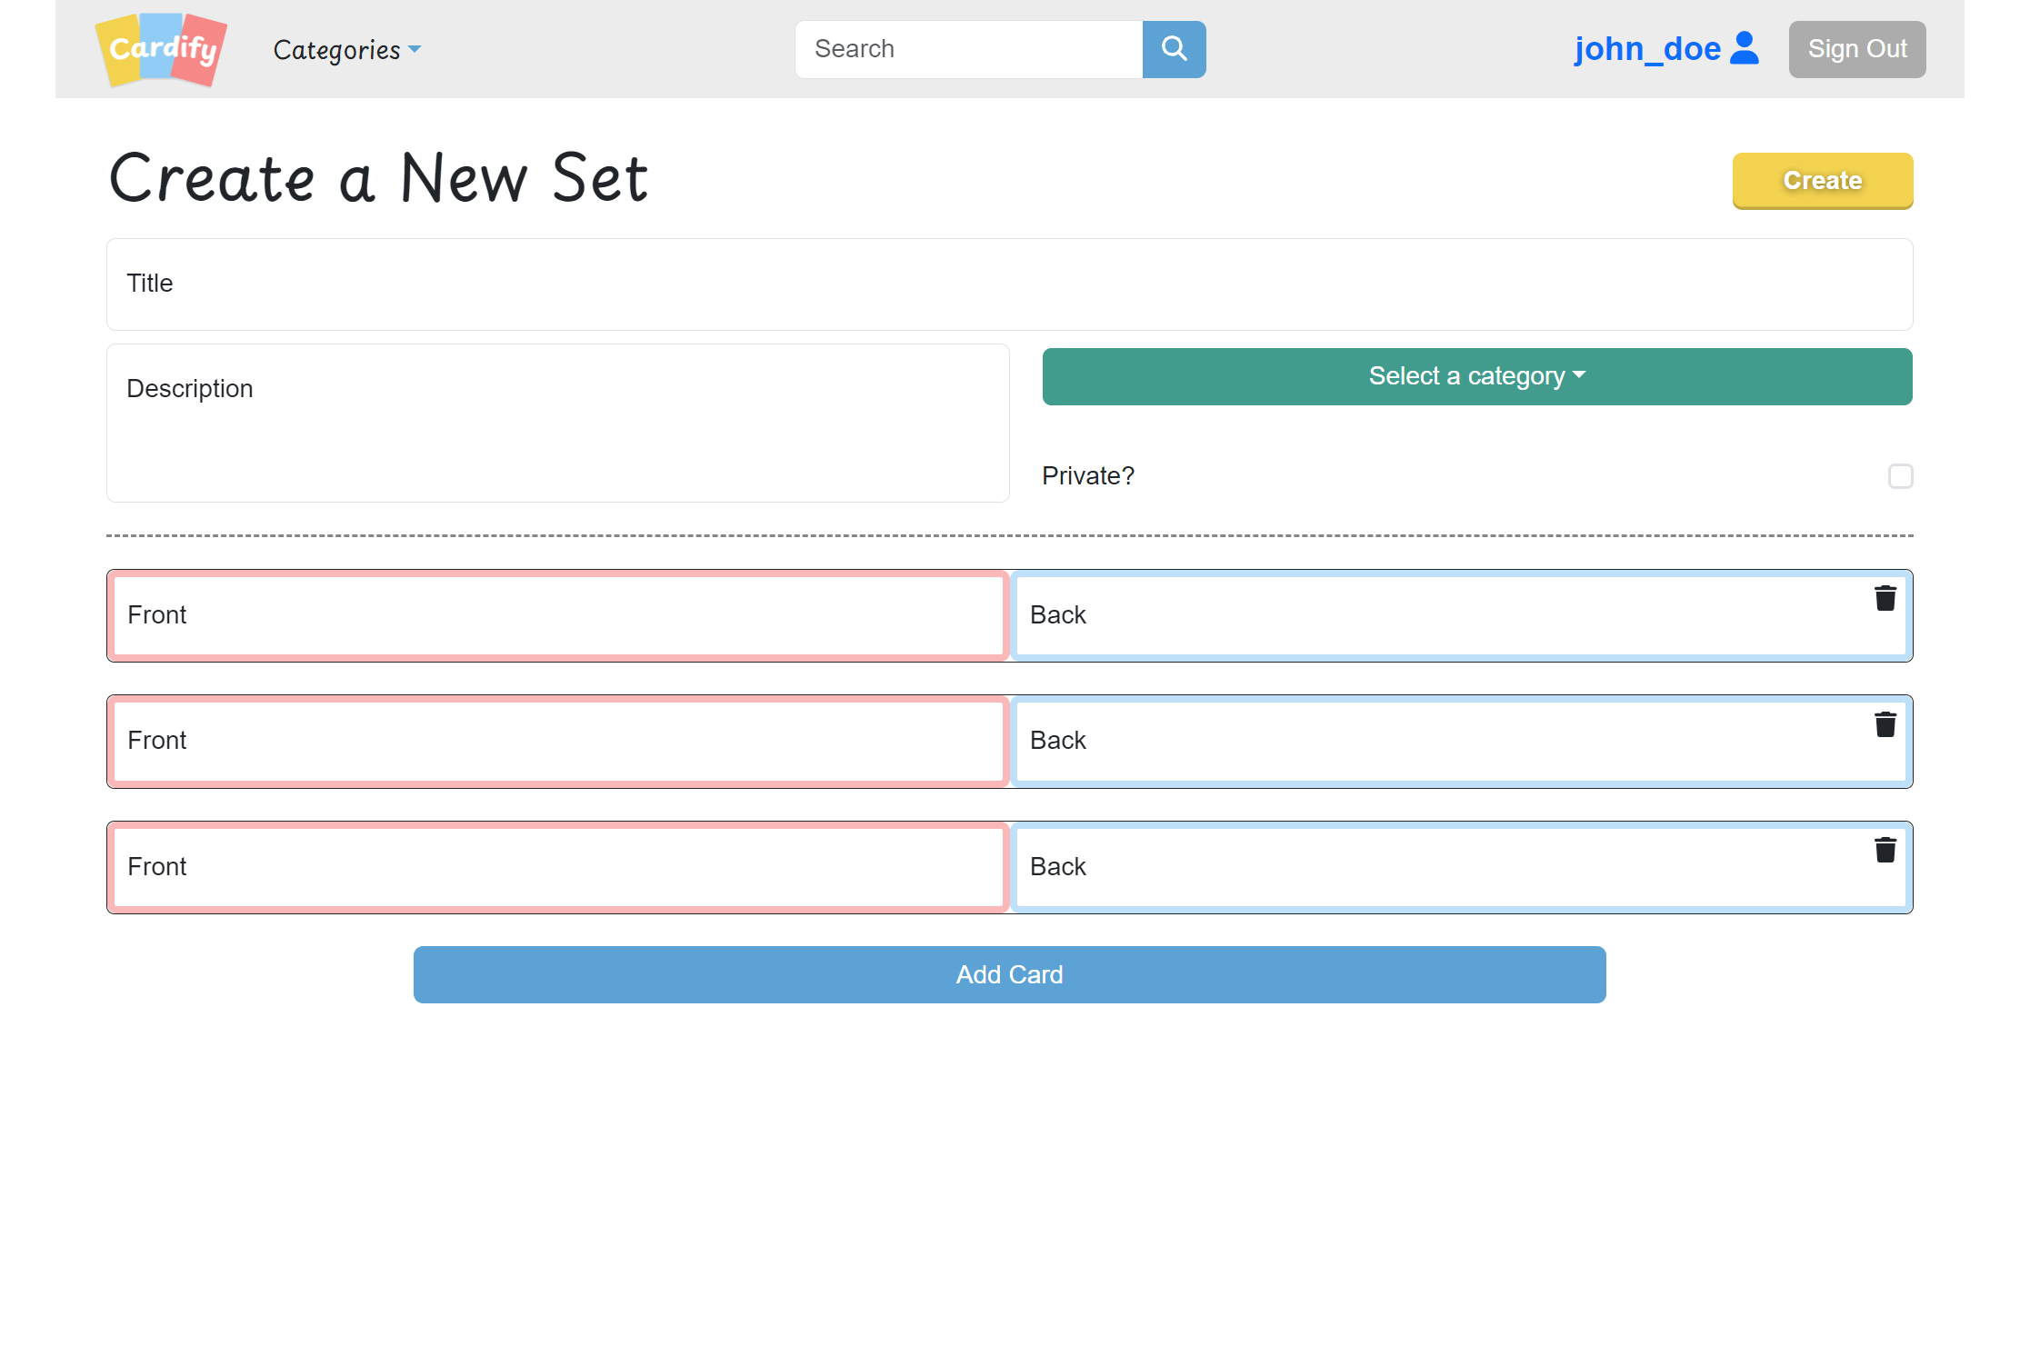Open the Categories dropdown menu
The width and height of the screenshot is (2020, 1346).
click(x=347, y=49)
